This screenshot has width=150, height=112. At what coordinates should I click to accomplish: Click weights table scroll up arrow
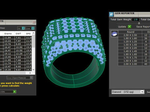click(33, 33)
